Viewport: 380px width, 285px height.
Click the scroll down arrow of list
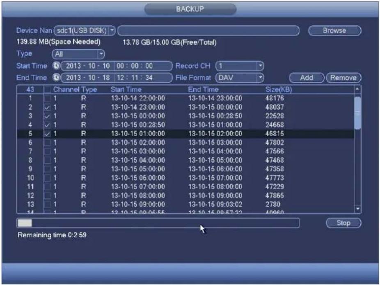point(358,209)
